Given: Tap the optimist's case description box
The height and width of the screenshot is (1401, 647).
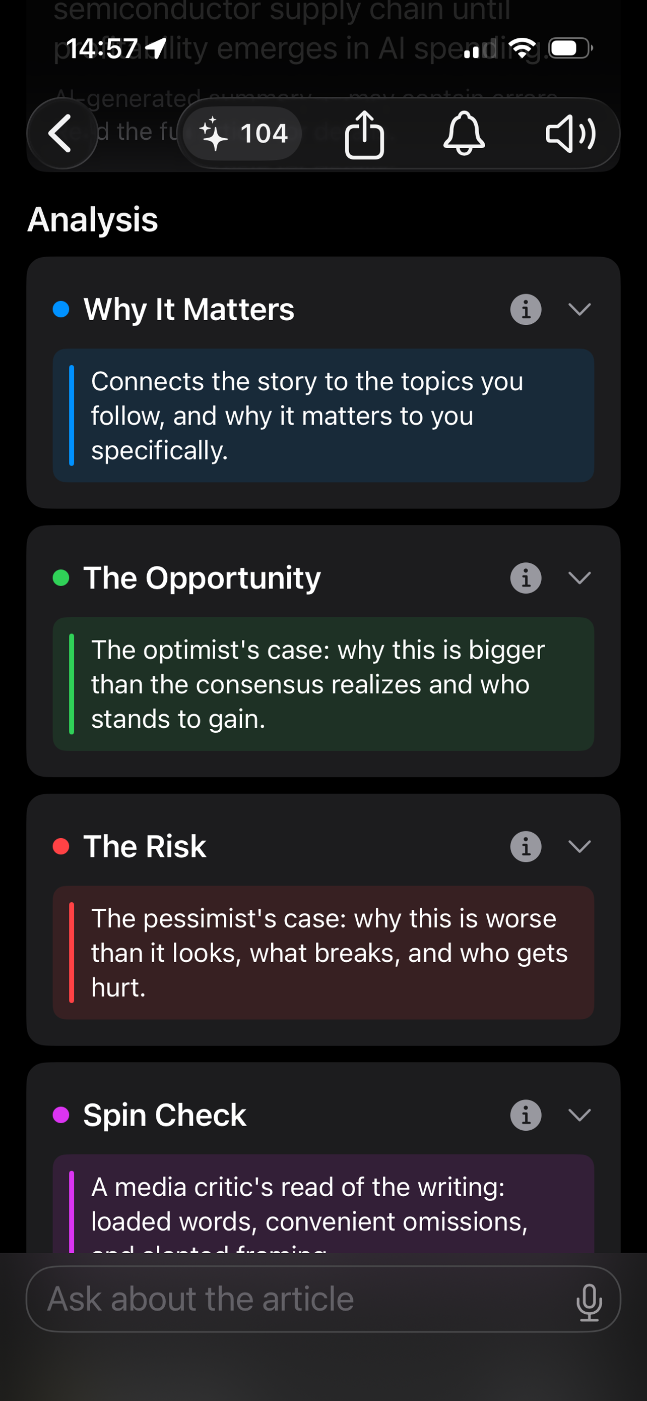Looking at the screenshot, I should coord(323,684).
